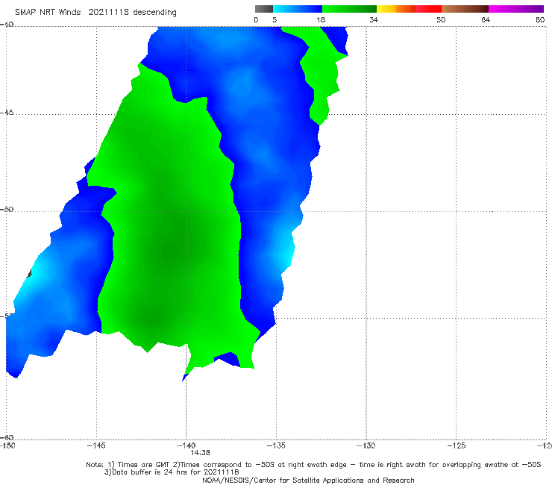Click the swath time label '14:38'
This screenshot has width=552, height=485.
pos(201,453)
